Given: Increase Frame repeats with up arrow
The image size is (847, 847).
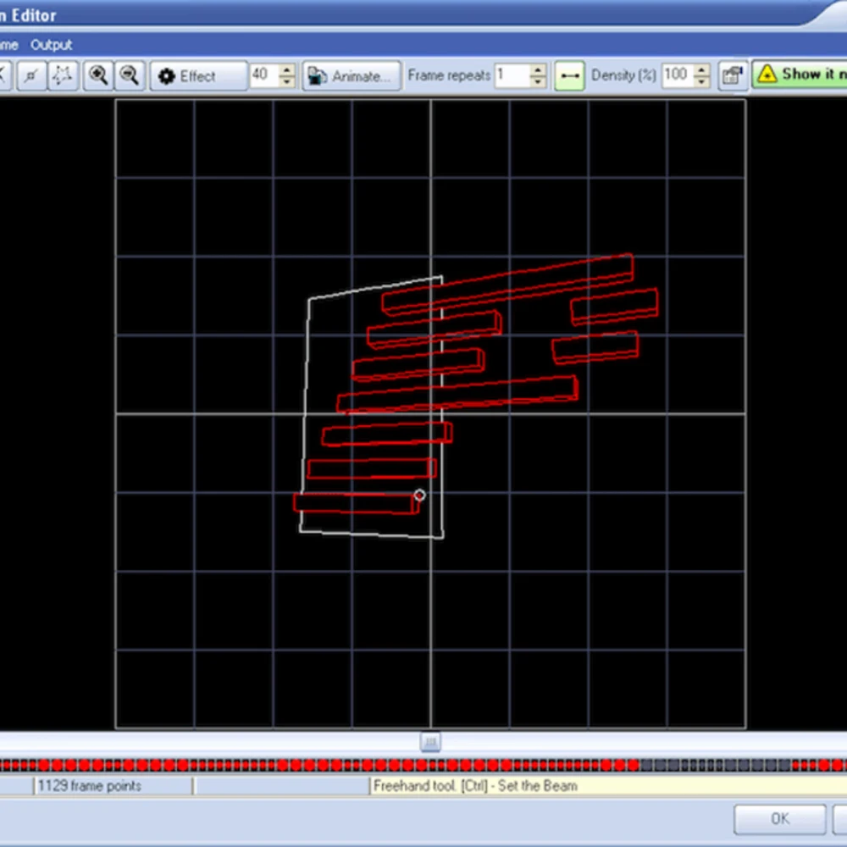Looking at the screenshot, I should [x=538, y=69].
